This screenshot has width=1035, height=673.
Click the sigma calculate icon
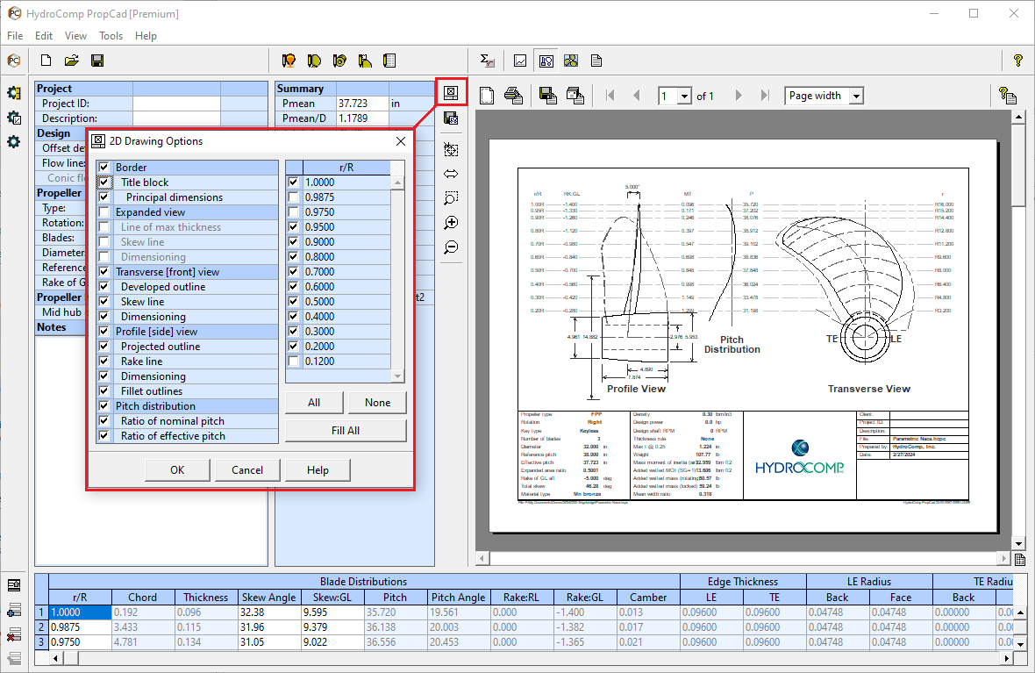487,61
